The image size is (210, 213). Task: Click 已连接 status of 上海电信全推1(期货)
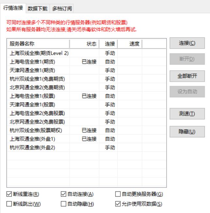[89, 62]
